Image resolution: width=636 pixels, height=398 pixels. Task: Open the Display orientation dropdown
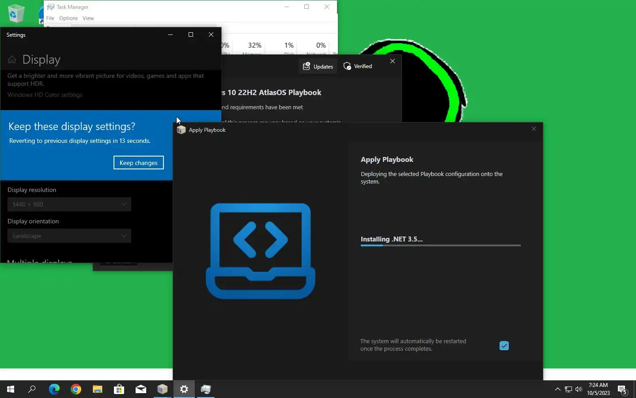69,236
